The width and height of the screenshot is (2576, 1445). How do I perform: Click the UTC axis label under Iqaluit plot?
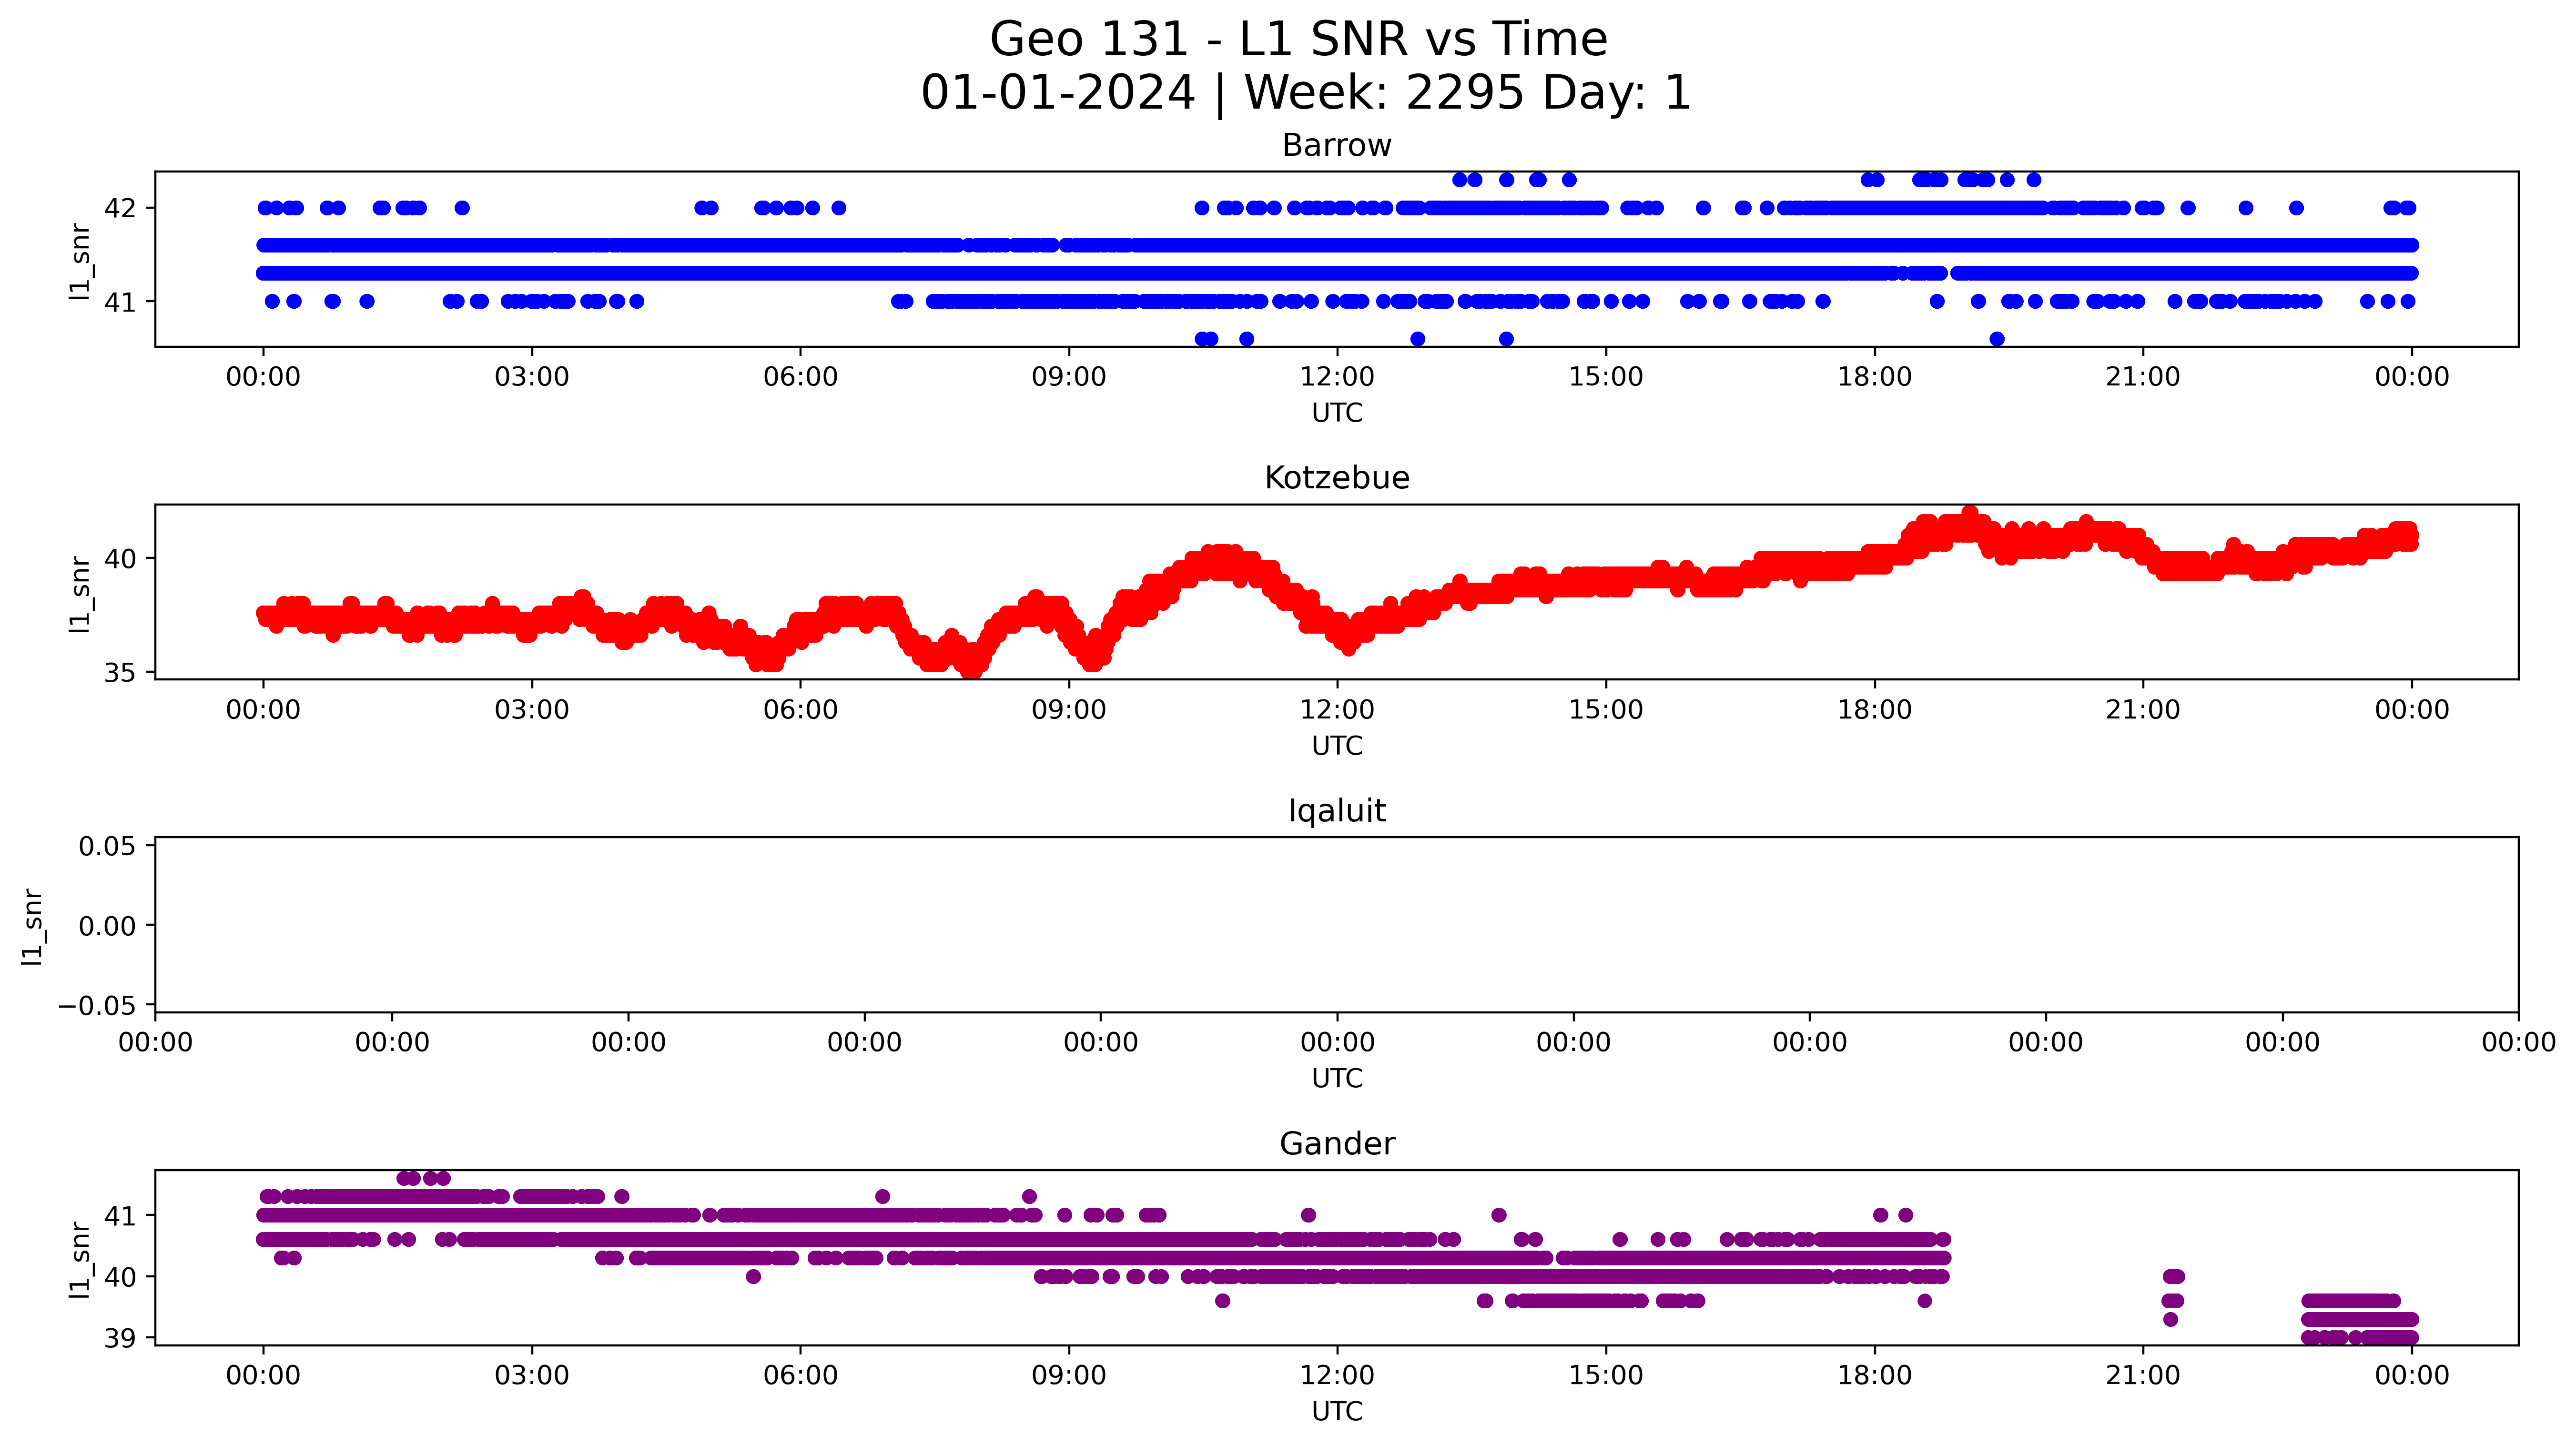coord(1337,1079)
